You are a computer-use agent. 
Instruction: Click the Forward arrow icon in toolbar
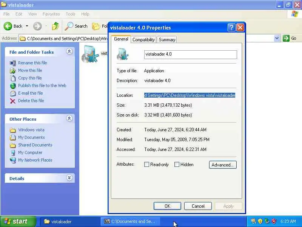(37, 26)
